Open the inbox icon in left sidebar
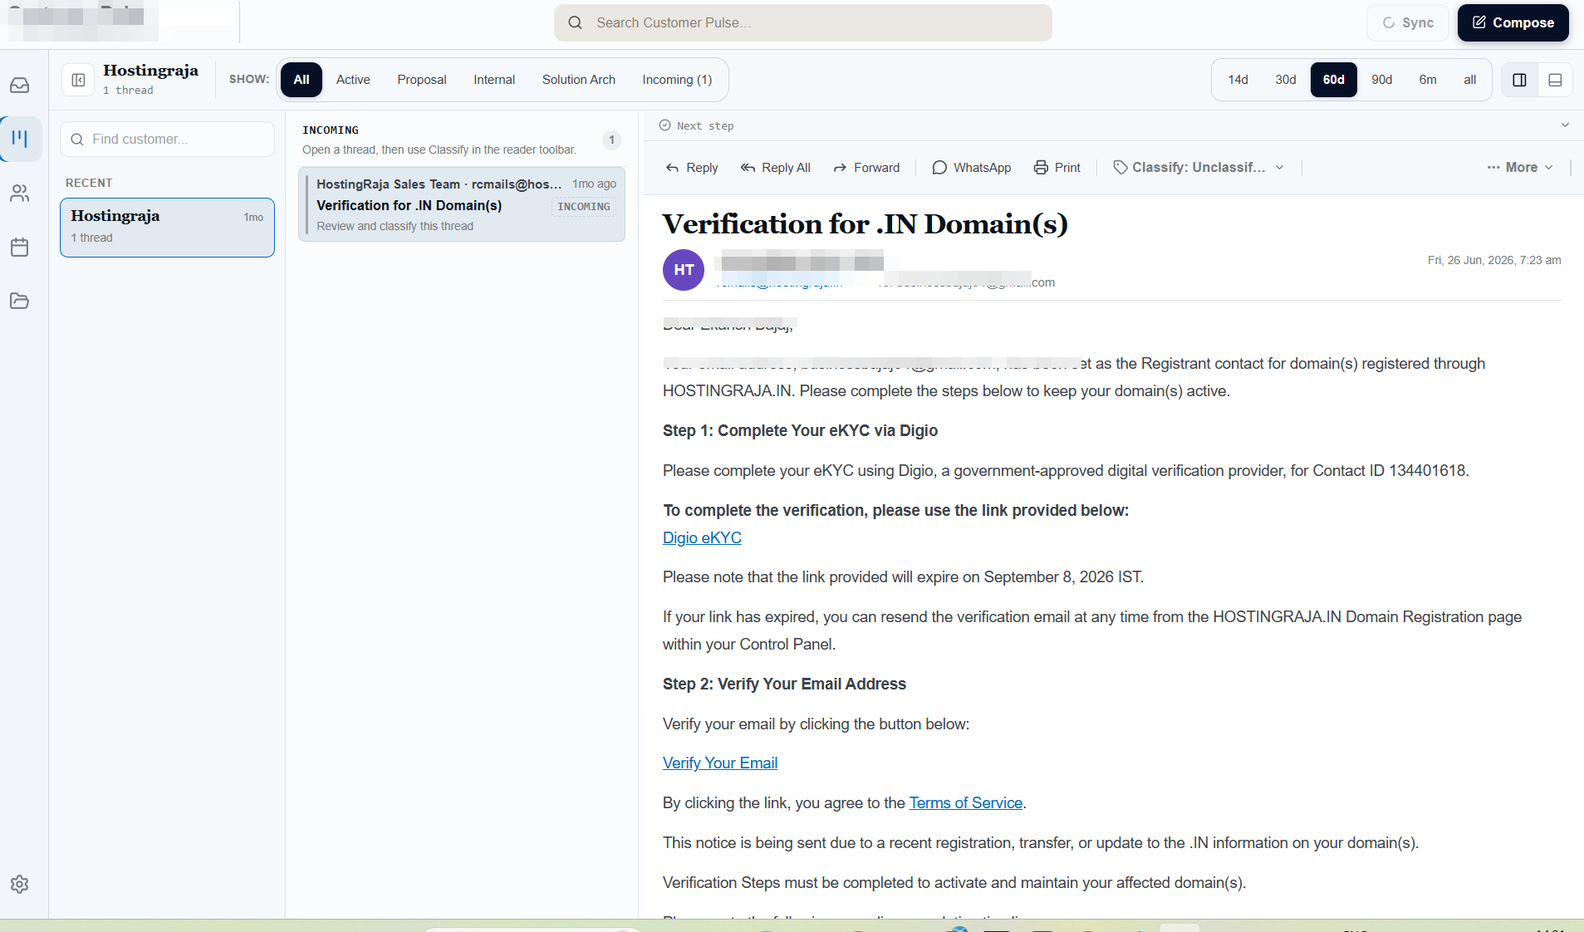Screen dimensions: 1584x932 click(x=20, y=86)
